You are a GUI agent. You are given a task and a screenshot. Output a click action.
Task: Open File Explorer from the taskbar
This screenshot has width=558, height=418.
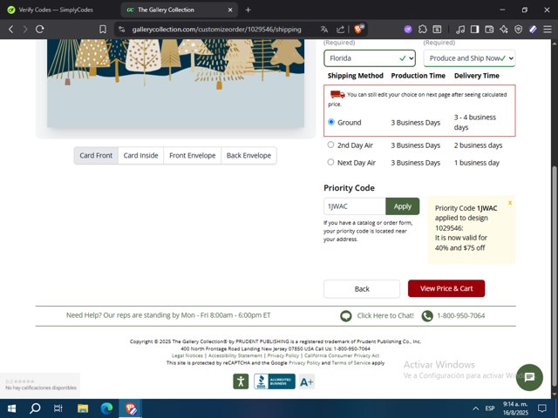[83, 408]
